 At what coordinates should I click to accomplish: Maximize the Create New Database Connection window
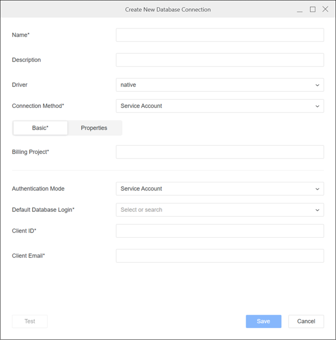313,9
